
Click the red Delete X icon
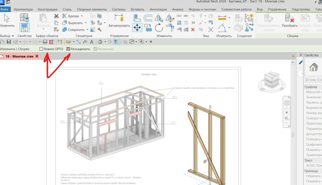pyautogui.click(x=193, y=30)
